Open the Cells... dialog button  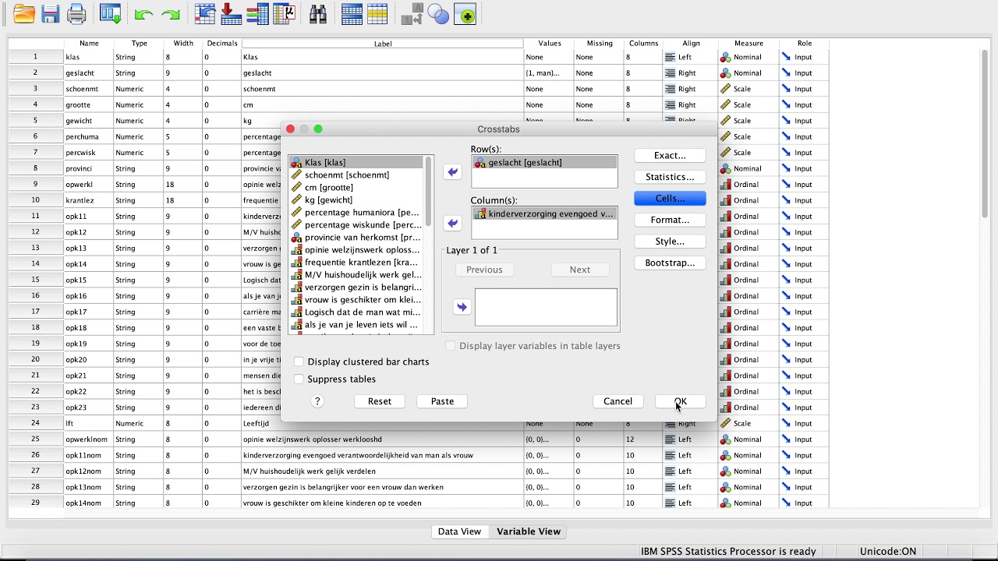click(670, 199)
